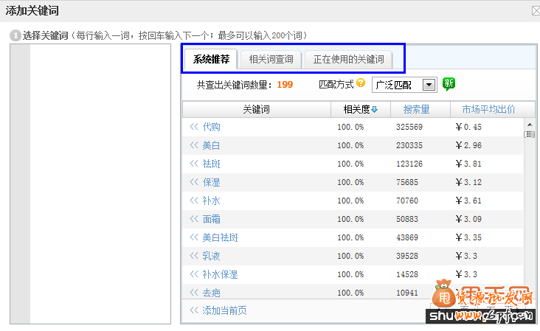The image size is (540, 331).
Task: Click the add arrows beside 祛斑
Action: point(194,164)
